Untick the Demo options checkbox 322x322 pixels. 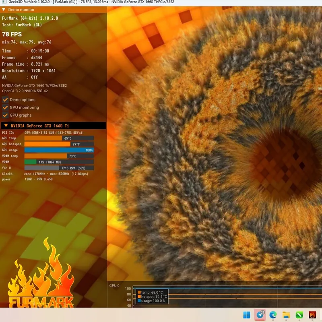(5, 100)
